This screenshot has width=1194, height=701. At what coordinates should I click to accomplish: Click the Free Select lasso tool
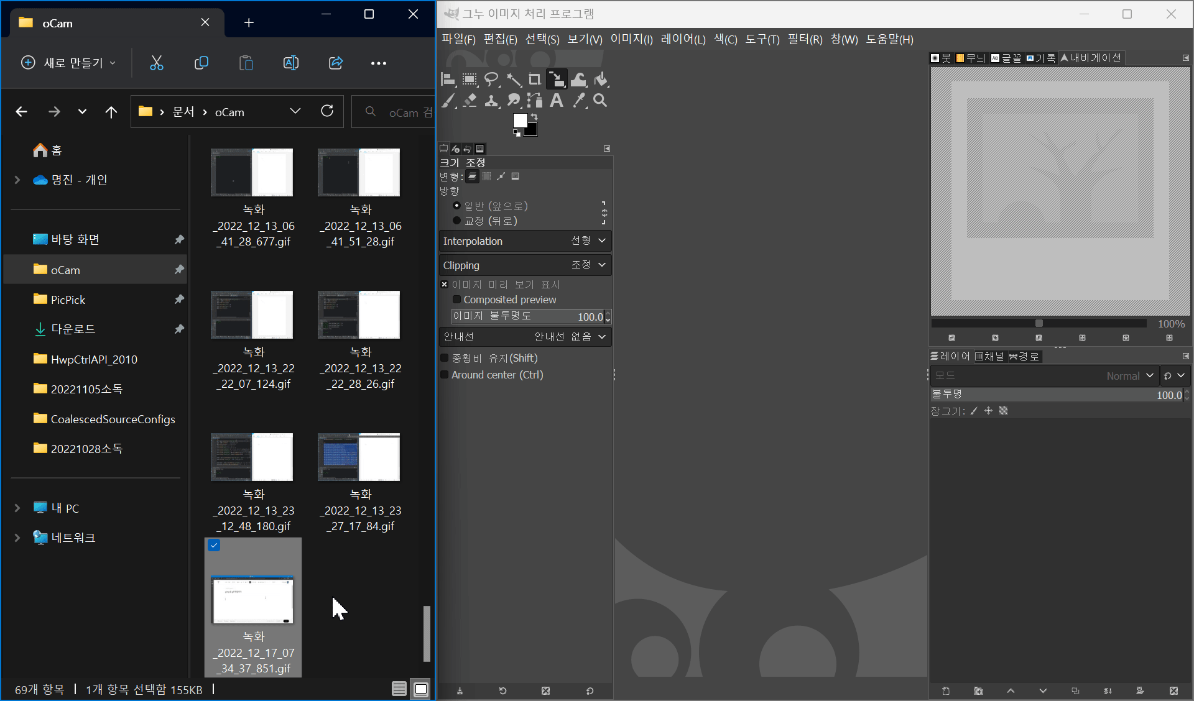pos(491,80)
